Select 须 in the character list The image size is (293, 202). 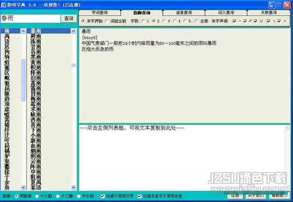click(x=7, y=104)
